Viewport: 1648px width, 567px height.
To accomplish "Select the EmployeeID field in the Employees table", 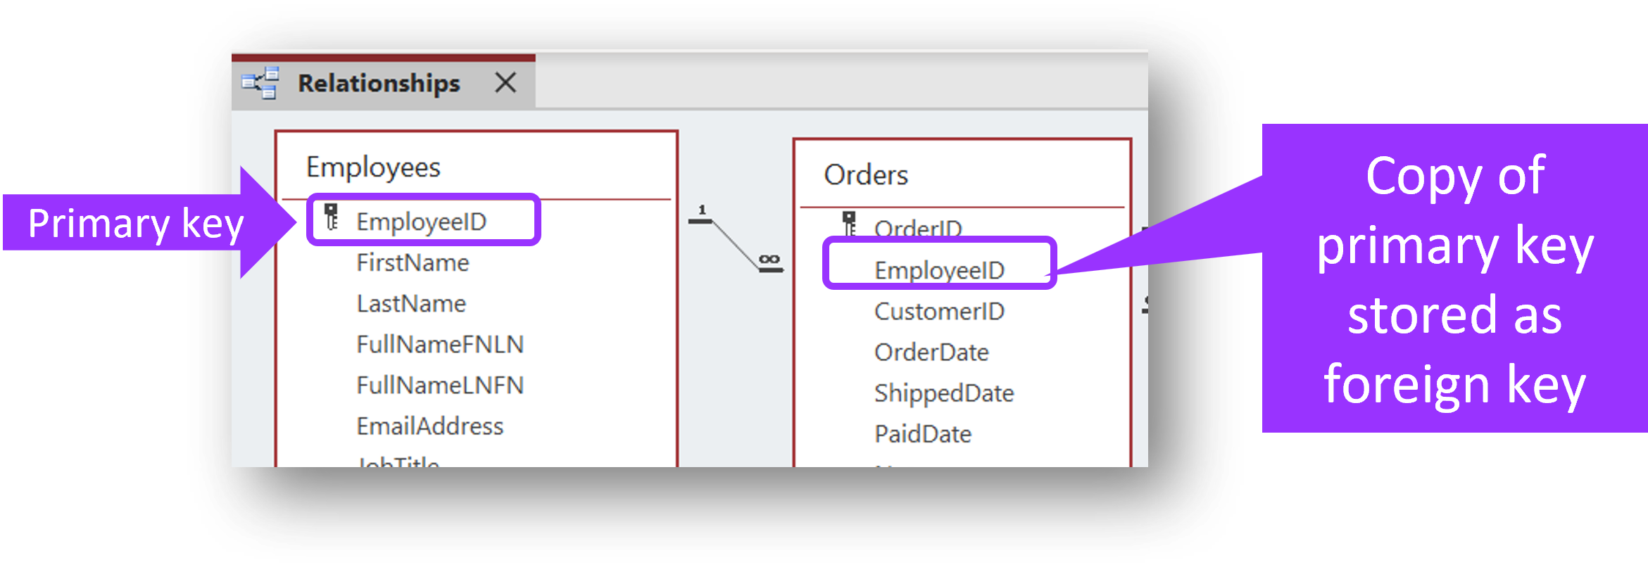I will click(421, 222).
